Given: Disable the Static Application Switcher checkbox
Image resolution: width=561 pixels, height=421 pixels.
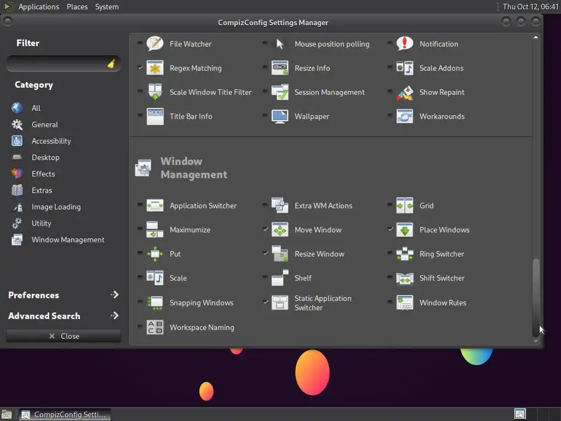Looking at the screenshot, I should point(265,302).
